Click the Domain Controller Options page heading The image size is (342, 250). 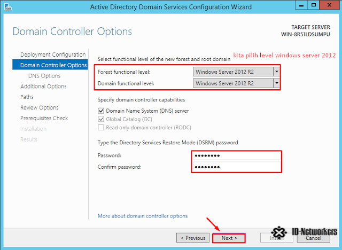coord(72,32)
